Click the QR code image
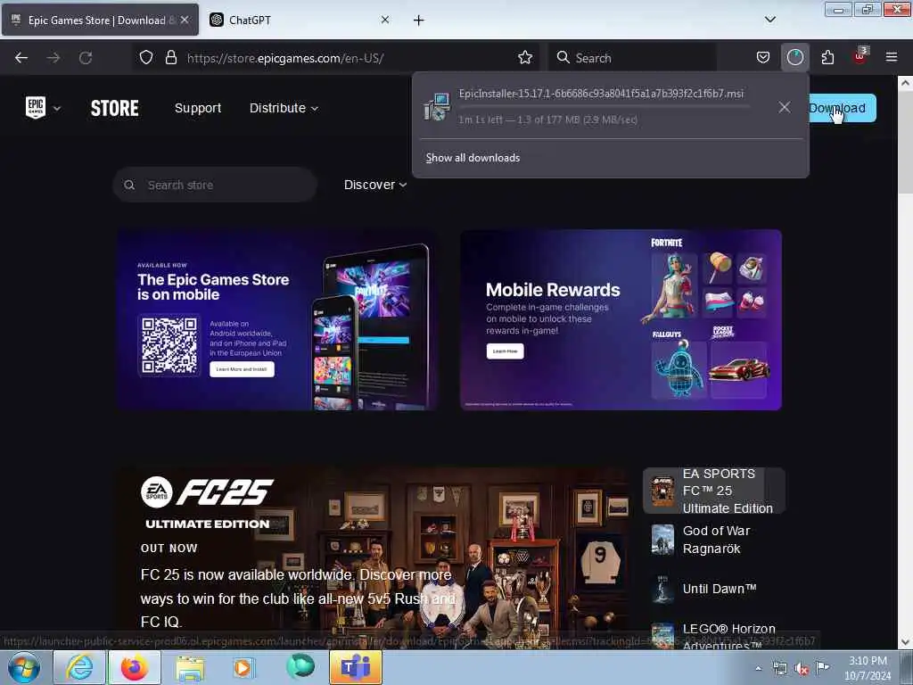The image size is (913, 685). coord(169,345)
